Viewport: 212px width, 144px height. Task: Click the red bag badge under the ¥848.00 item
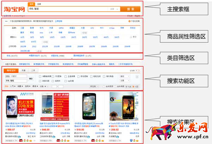(x=58, y=140)
